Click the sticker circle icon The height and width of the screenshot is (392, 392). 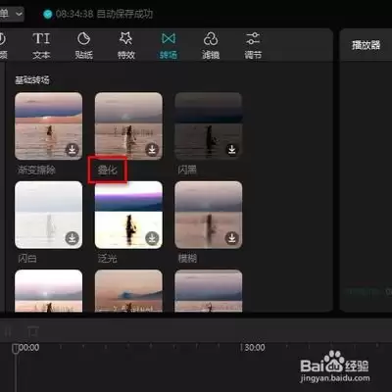point(84,38)
